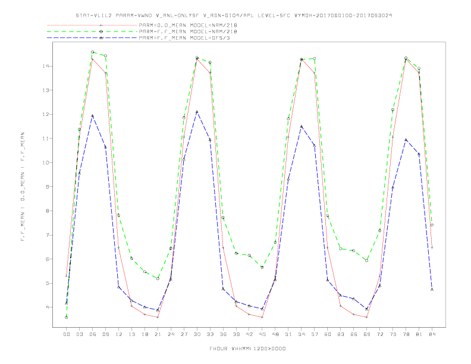Screen dimensions: 471x364
Task: Click the red solid legend line sample
Action: 92,25
